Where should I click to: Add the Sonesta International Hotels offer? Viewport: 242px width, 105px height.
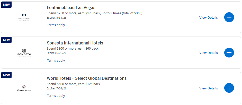pos(229,53)
